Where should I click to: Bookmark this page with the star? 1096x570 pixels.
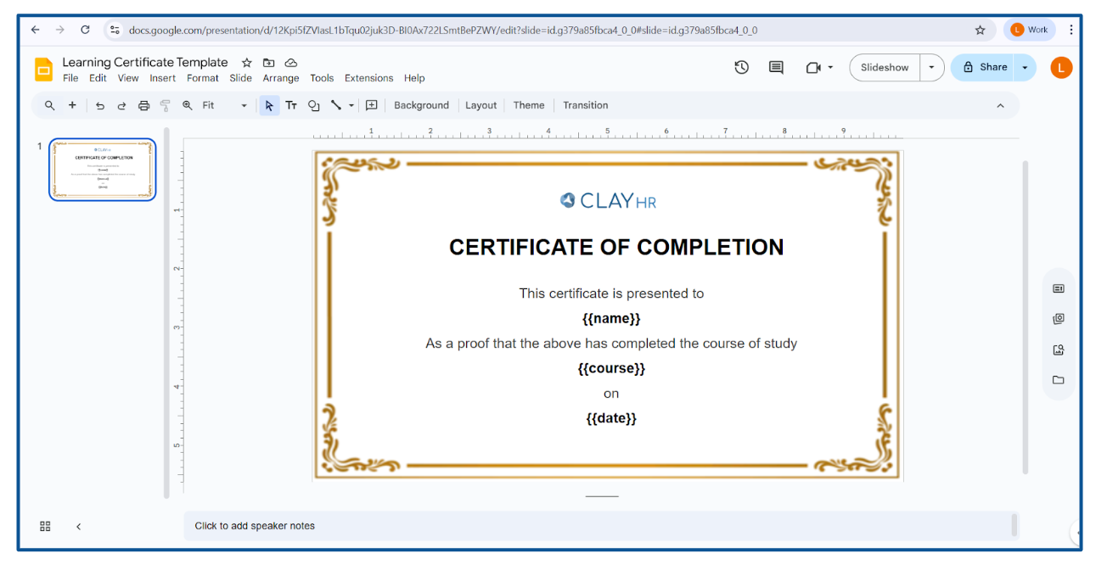(x=981, y=30)
